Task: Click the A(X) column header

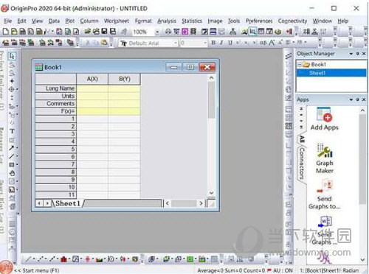Action: click(x=92, y=79)
